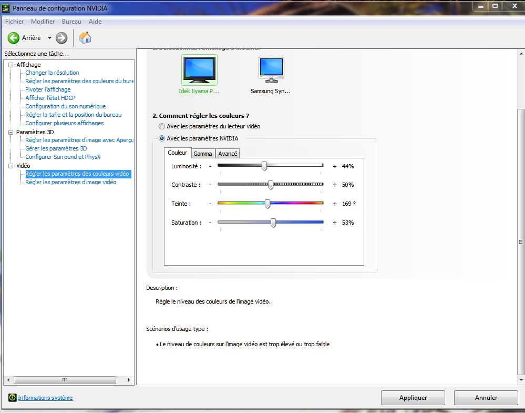Open 'Régler les paramètres d'image avec Aperçu'
The image size is (525, 413).
pyautogui.click(x=79, y=140)
